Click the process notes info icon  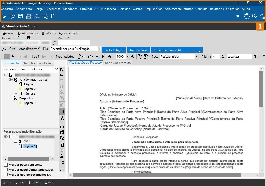(29, 38)
